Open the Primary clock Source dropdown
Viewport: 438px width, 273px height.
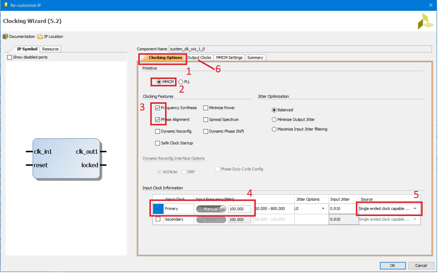click(x=415, y=209)
